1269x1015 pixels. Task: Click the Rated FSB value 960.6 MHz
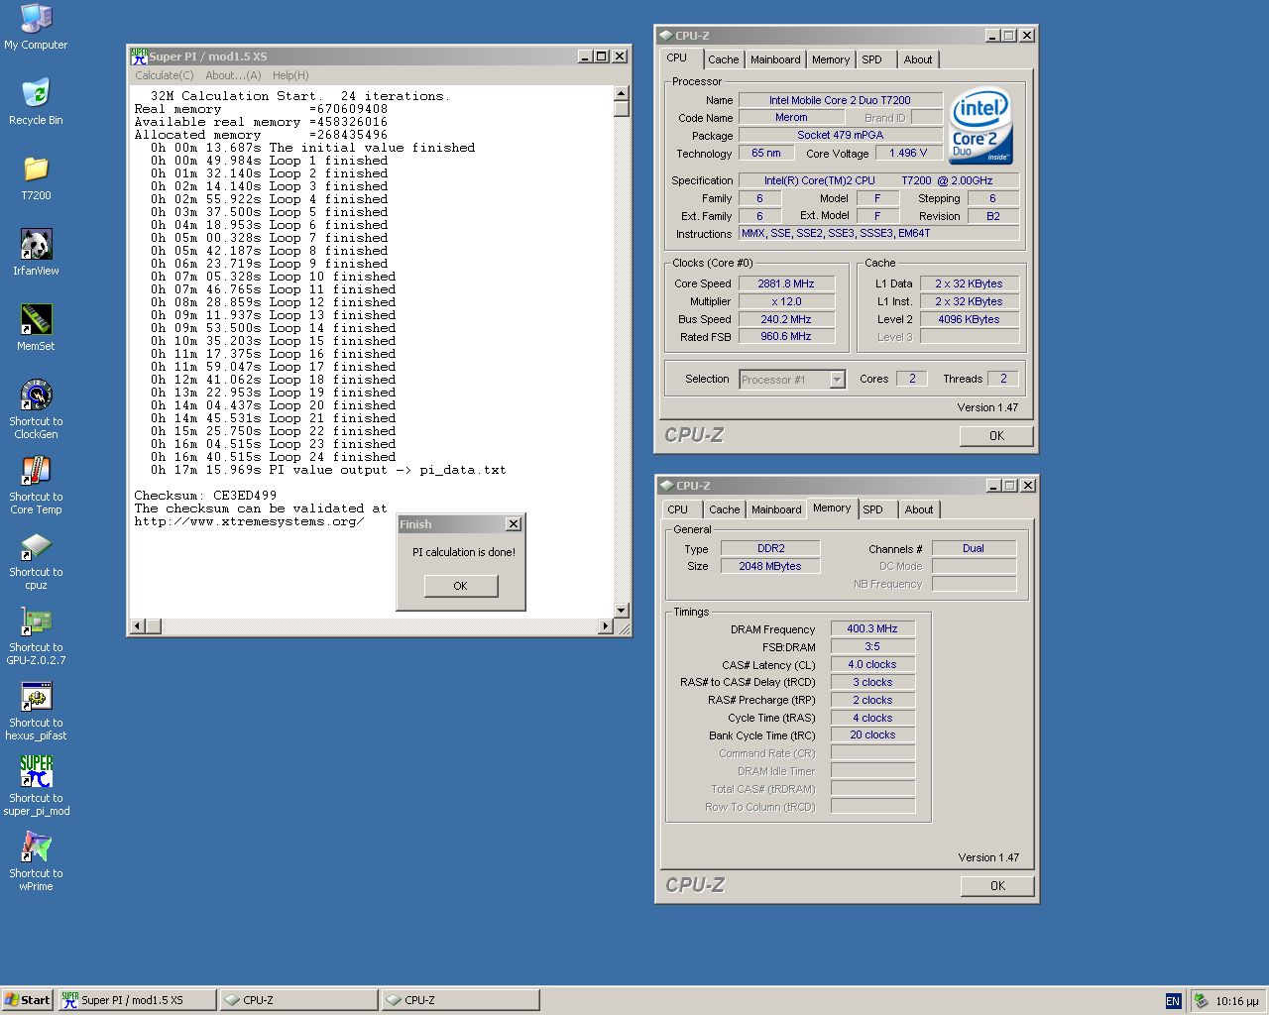[786, 336]
